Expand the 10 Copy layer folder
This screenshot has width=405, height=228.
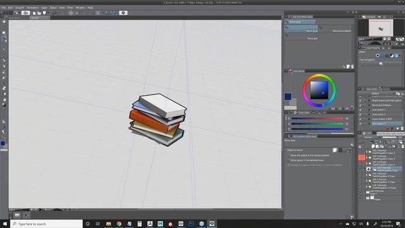367,187
